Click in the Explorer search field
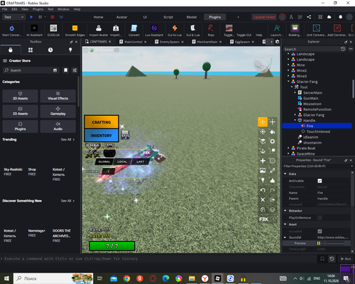This screenshot has height=284, width=355. tap(312, 49)
